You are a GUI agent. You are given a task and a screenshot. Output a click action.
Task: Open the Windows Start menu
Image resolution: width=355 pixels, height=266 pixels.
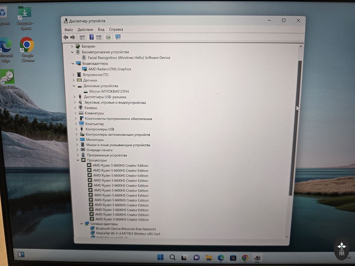pyautogui.click(x=160, y=257)
